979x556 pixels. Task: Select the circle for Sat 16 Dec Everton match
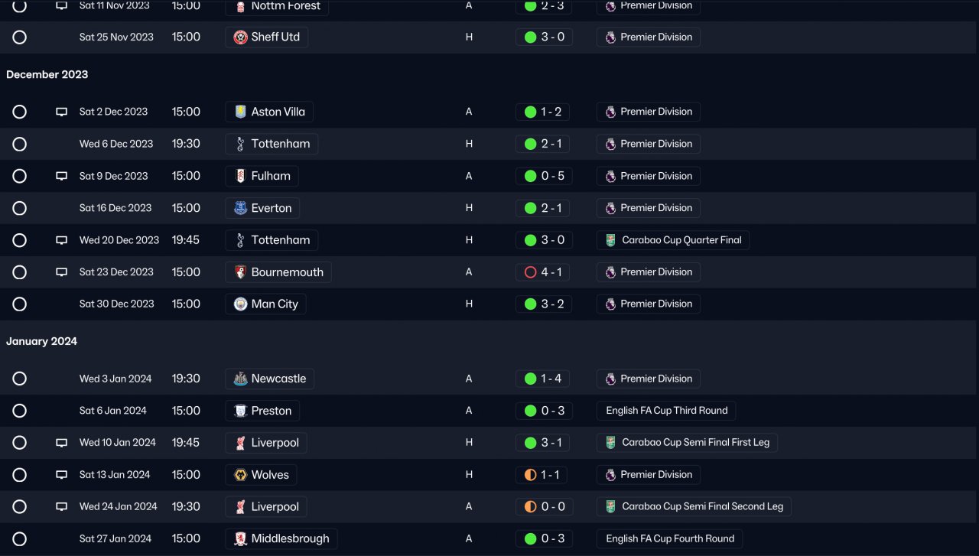click(20, 208)
